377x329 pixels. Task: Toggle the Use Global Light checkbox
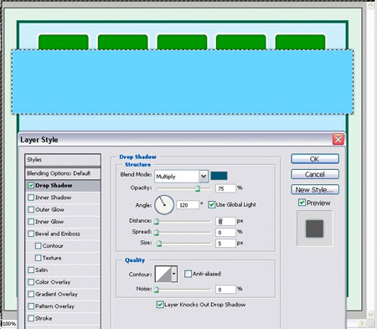(x=212, y=204)
